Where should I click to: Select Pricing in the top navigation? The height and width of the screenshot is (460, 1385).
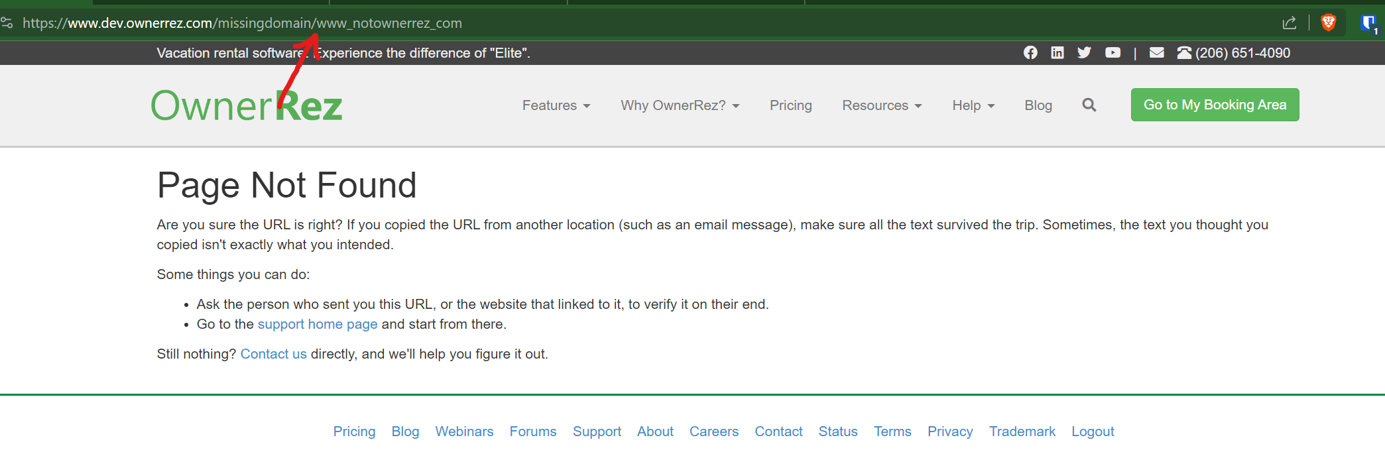click(x=790, y=105)
